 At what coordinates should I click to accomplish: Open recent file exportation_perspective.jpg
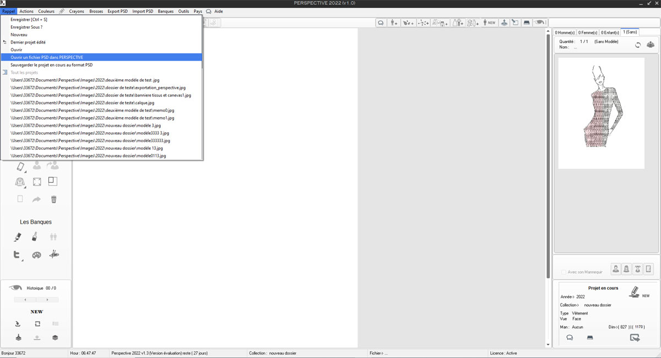pos(98,88)
